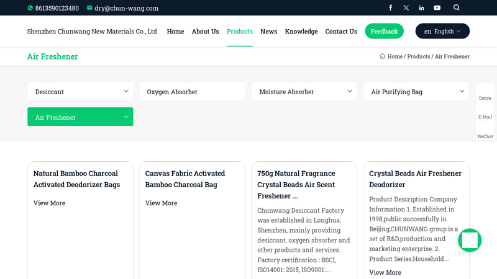Go to the Knowledge menu item

coord(301,32)
